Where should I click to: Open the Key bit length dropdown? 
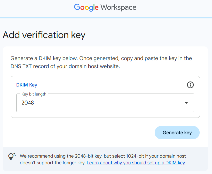click(105, 103)
